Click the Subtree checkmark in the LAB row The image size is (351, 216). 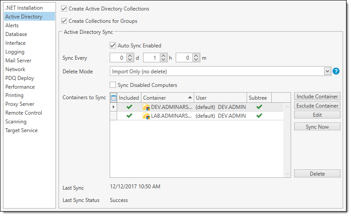click(x=259, y=116)
